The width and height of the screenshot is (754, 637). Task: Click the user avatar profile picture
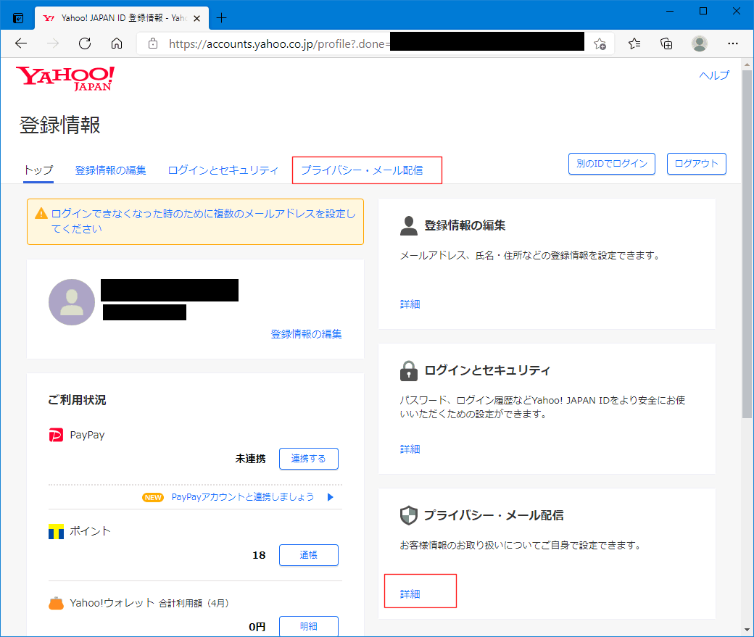(72, 302)
